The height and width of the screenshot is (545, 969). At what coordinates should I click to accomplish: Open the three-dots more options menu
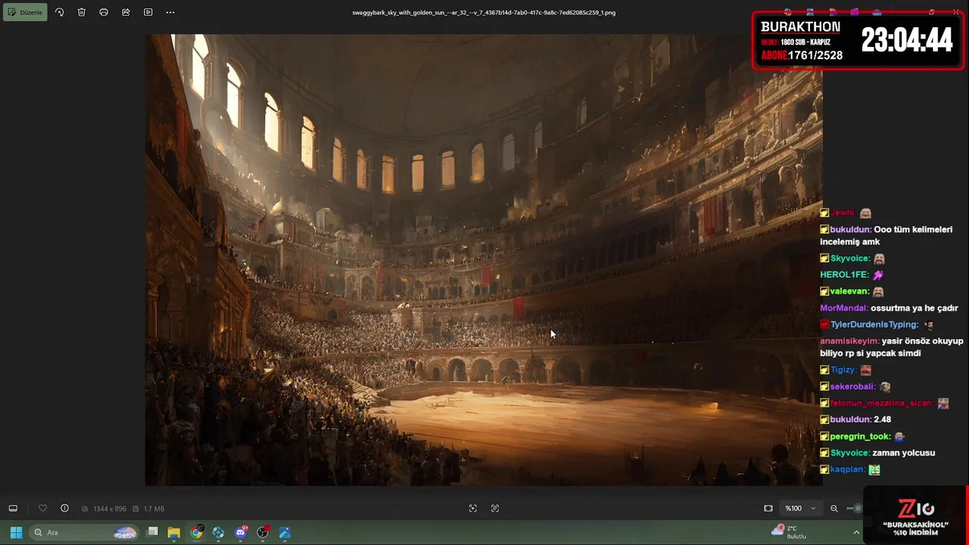click(x=170, y=12)
